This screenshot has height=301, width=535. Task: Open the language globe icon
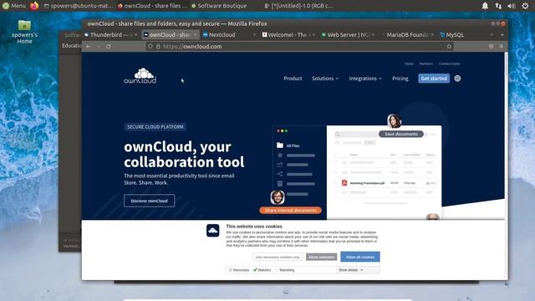(x=457, y=79)
